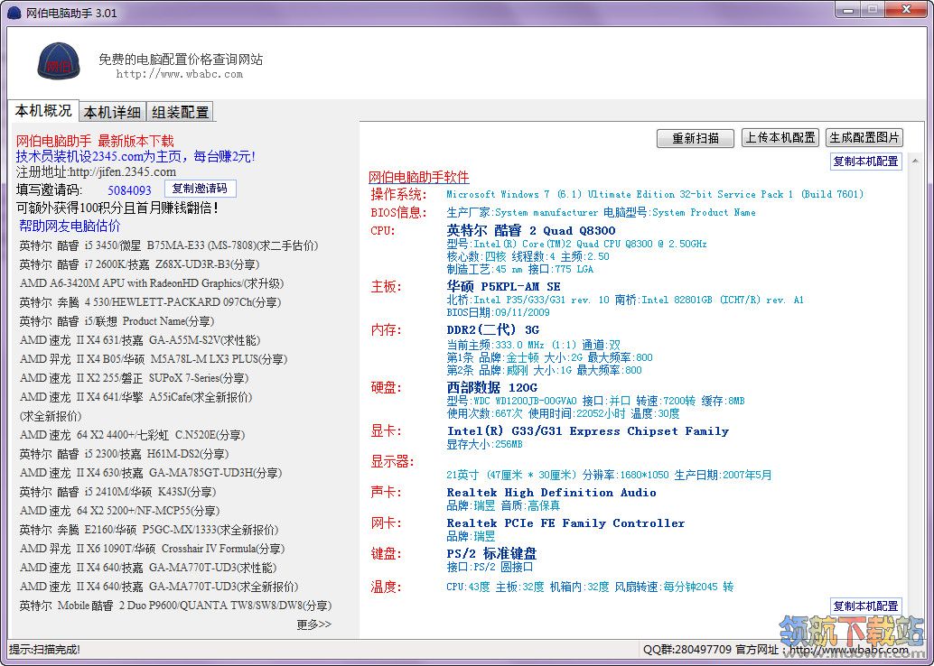Select AMD 速龙 II X4 641/华擎 A55iCafe entry
Viewport: 934px width, 666px height.
tap(135, 397)
